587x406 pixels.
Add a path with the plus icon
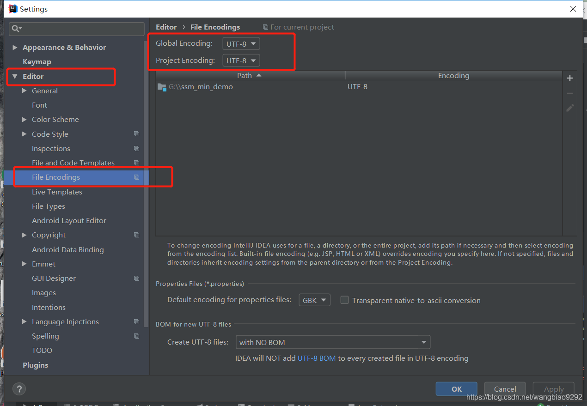pyautogui.click(x=570, y=79)
